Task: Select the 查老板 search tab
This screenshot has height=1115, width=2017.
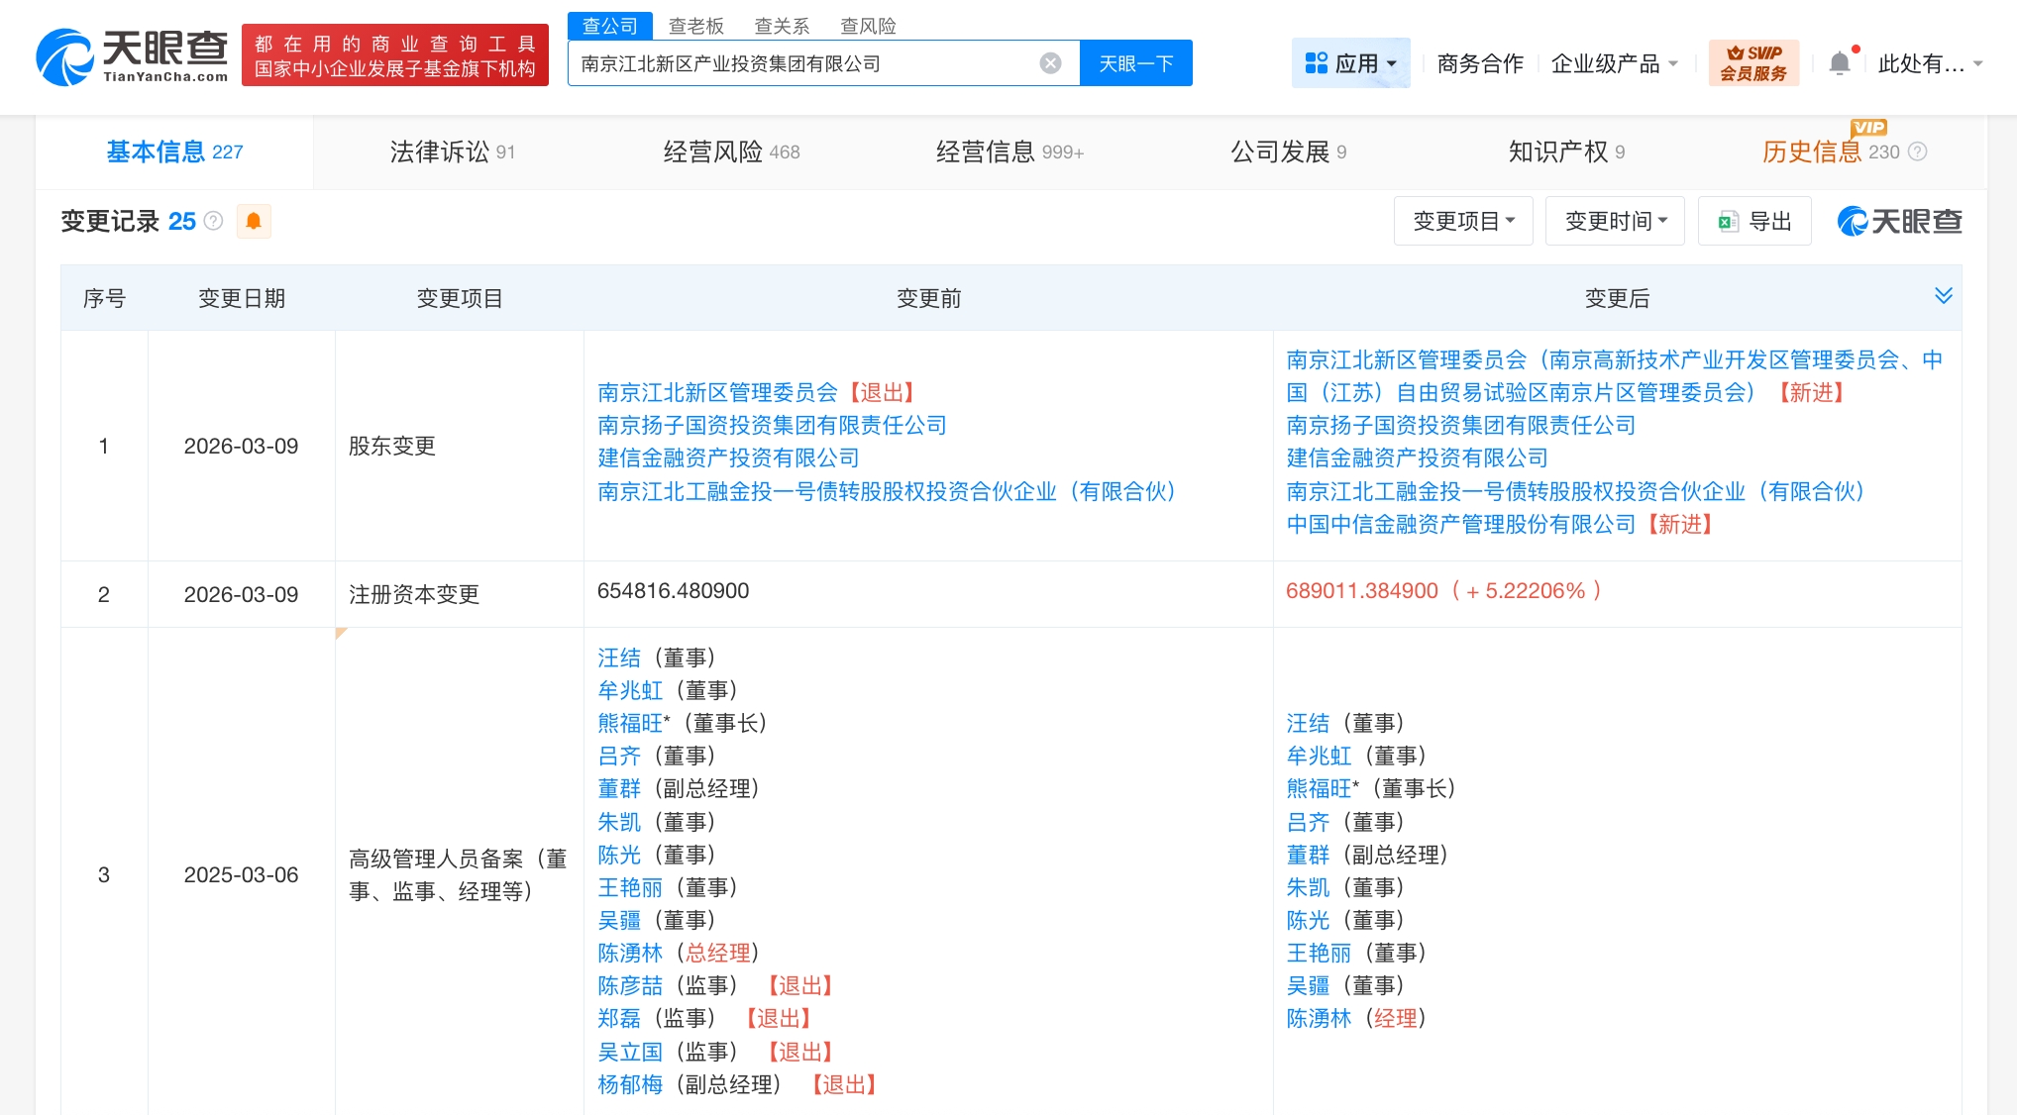Action: coord(695,26)
